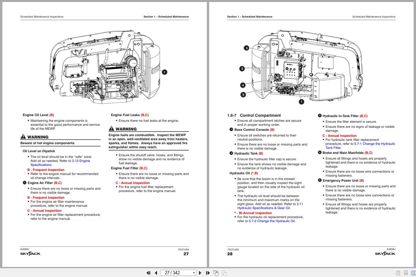Screen dimensions: 416x277
Task: Jump to the last page navigation icon
Action: (207, 273)
